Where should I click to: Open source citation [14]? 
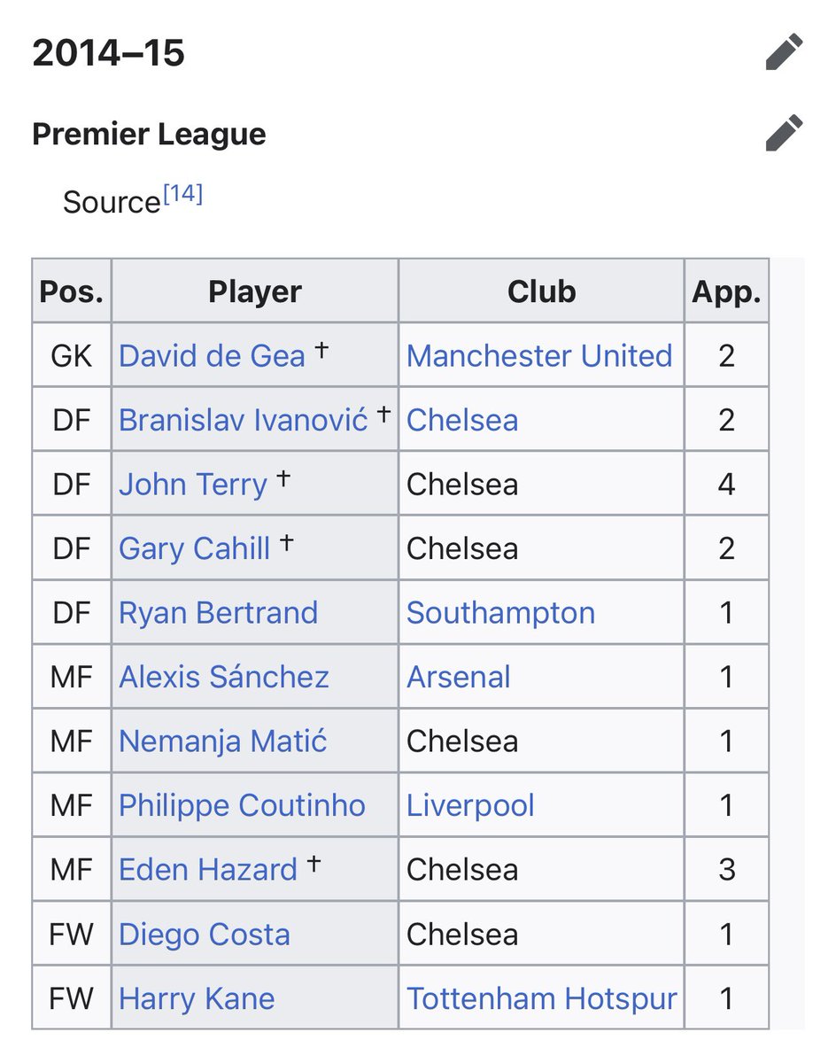pos(182,195)
